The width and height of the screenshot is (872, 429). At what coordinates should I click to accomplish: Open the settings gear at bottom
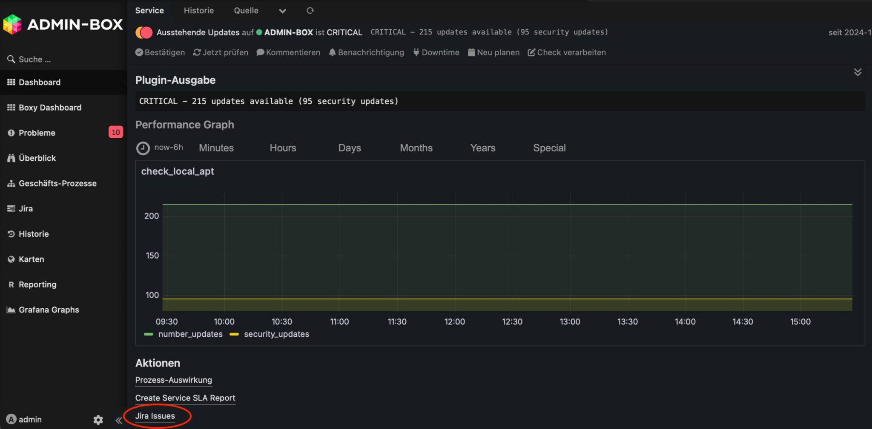(x=98, y=419)
